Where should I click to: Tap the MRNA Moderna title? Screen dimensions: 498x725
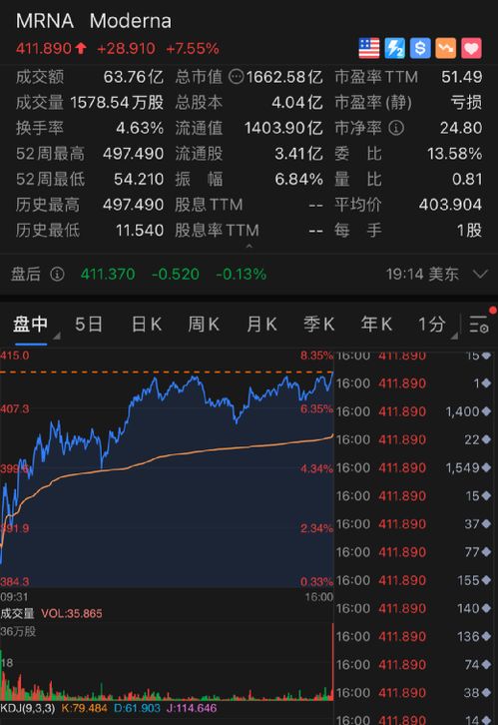coord(94,21)
